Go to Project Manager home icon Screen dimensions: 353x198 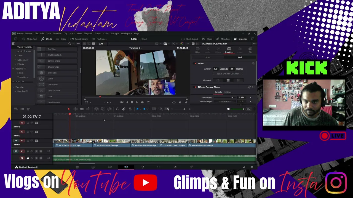(x=244, y=167)
